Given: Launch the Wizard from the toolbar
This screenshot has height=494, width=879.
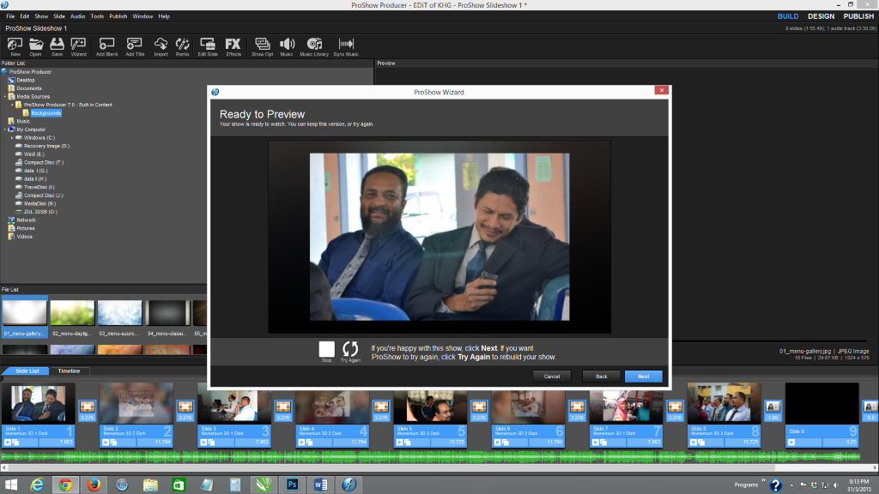Looking at the screenshot, I should (x=78, y=46).
